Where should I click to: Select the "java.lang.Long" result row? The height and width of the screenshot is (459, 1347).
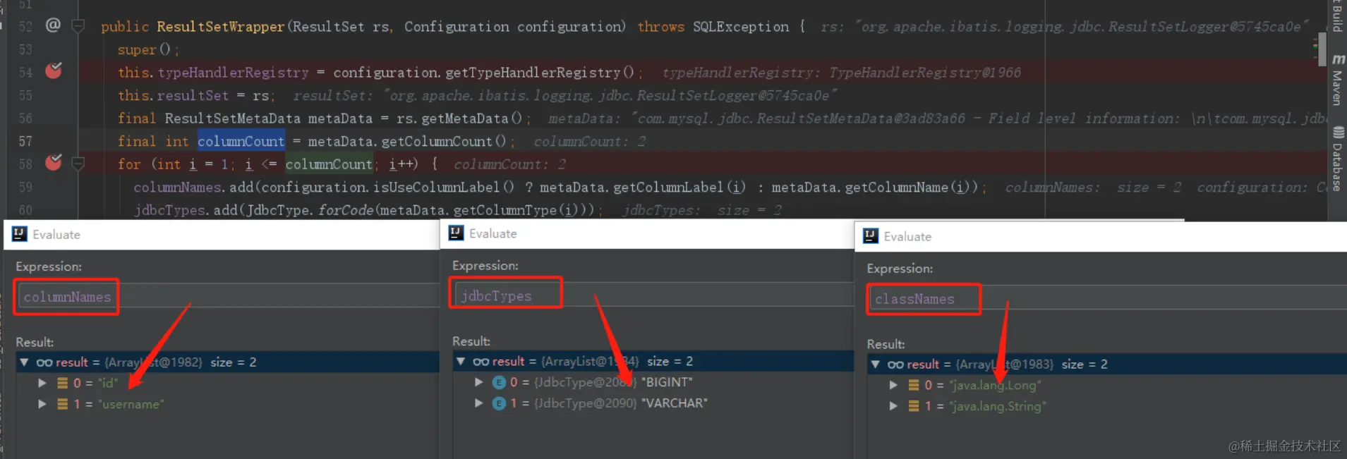pyautogui.click(x=1106, y=385)
